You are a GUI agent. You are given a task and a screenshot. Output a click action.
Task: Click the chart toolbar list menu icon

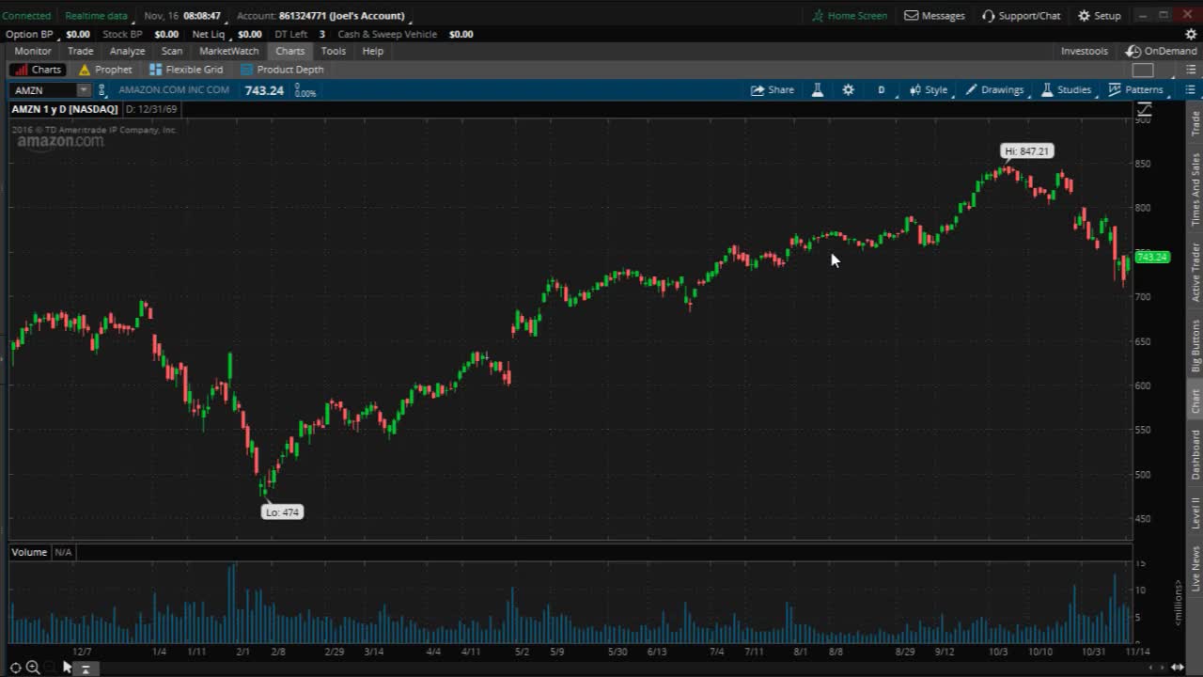click(x=1190, y=90)
